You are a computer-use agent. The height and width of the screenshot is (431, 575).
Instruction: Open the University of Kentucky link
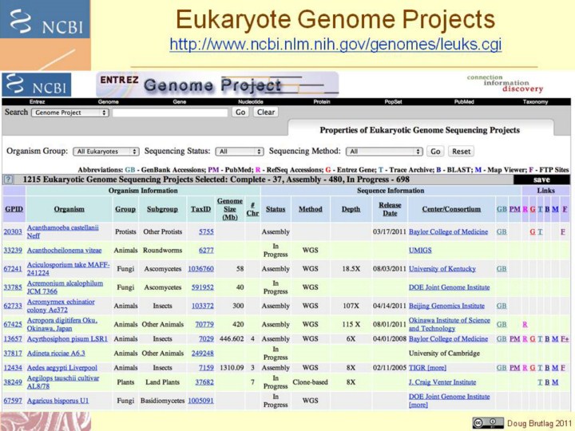(x=442, y=269)
